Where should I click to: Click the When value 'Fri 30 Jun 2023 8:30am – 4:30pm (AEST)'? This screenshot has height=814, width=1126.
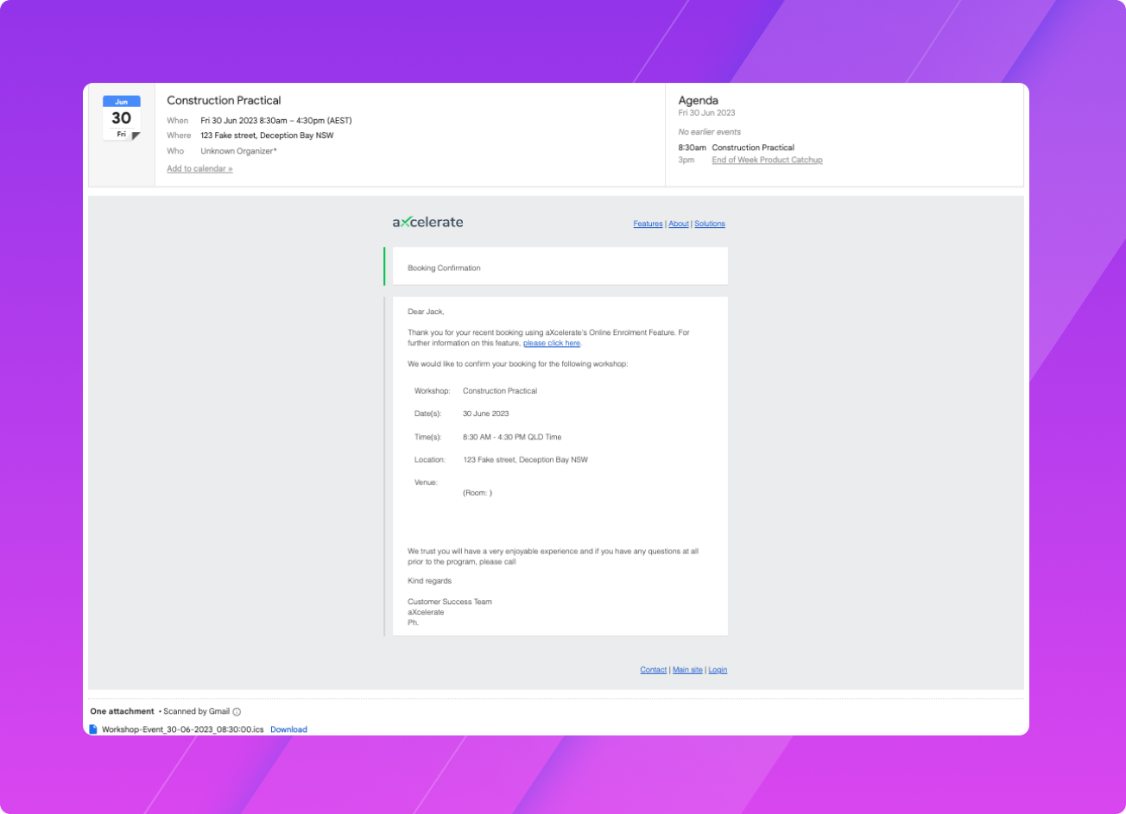(276, 121)
